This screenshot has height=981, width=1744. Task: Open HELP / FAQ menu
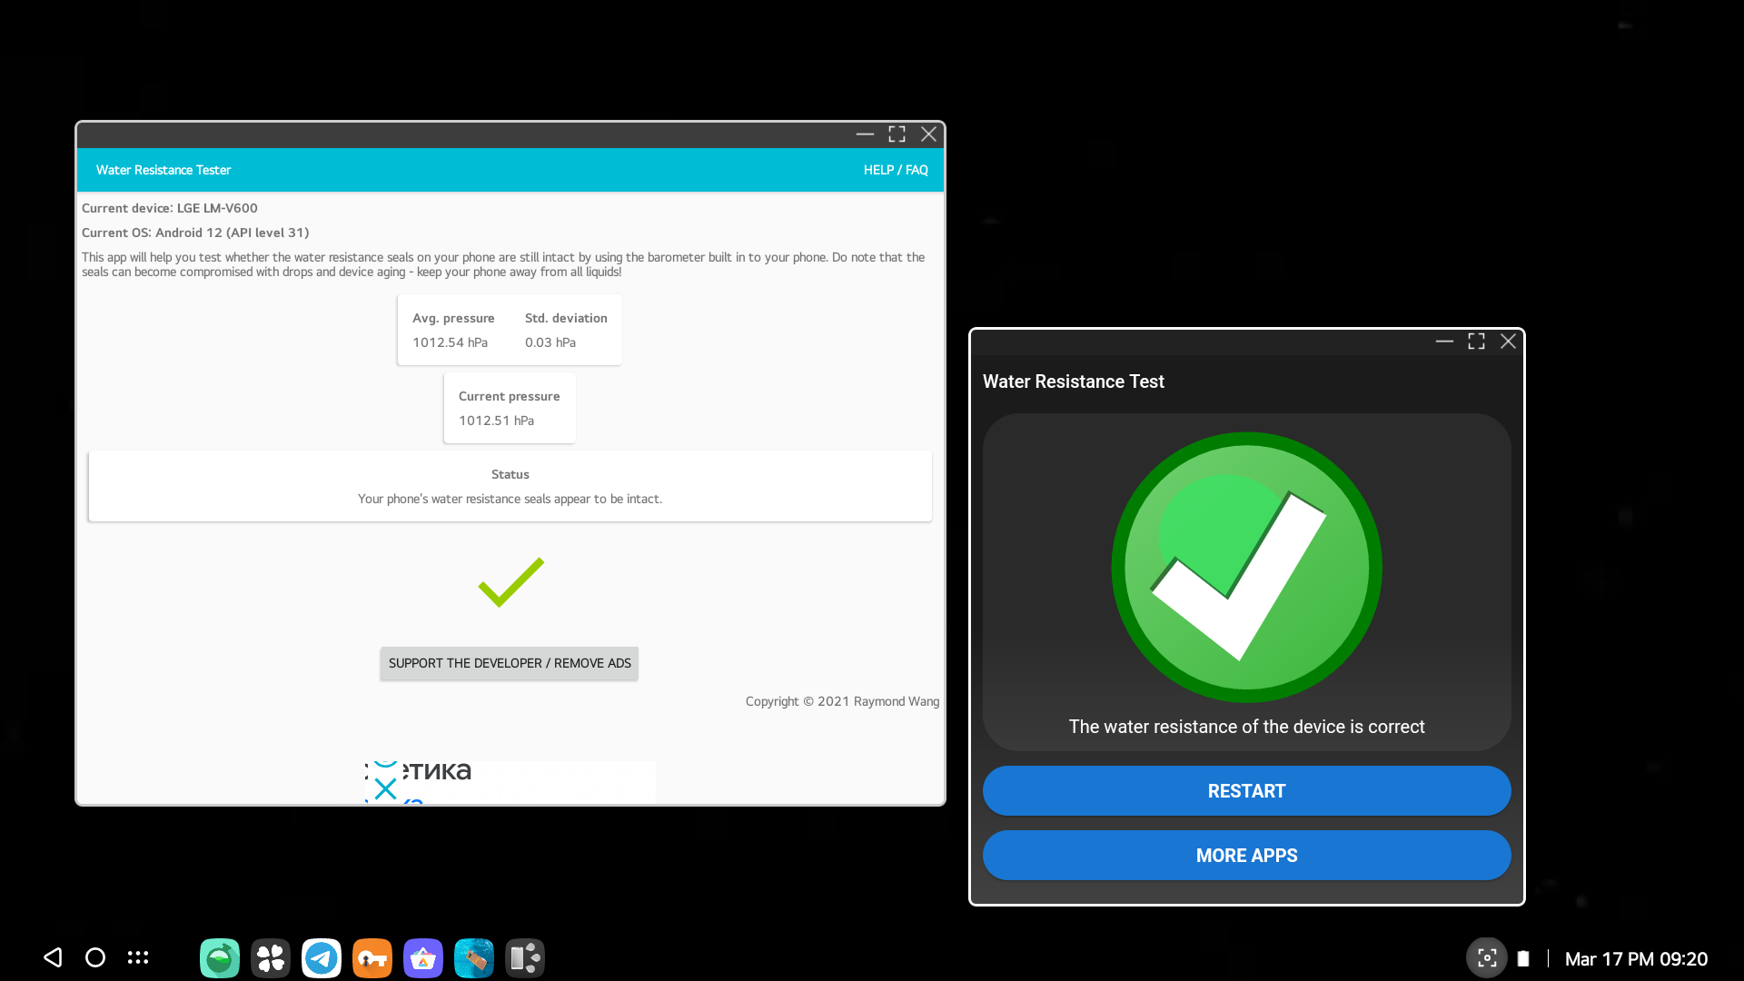[895, 170]
